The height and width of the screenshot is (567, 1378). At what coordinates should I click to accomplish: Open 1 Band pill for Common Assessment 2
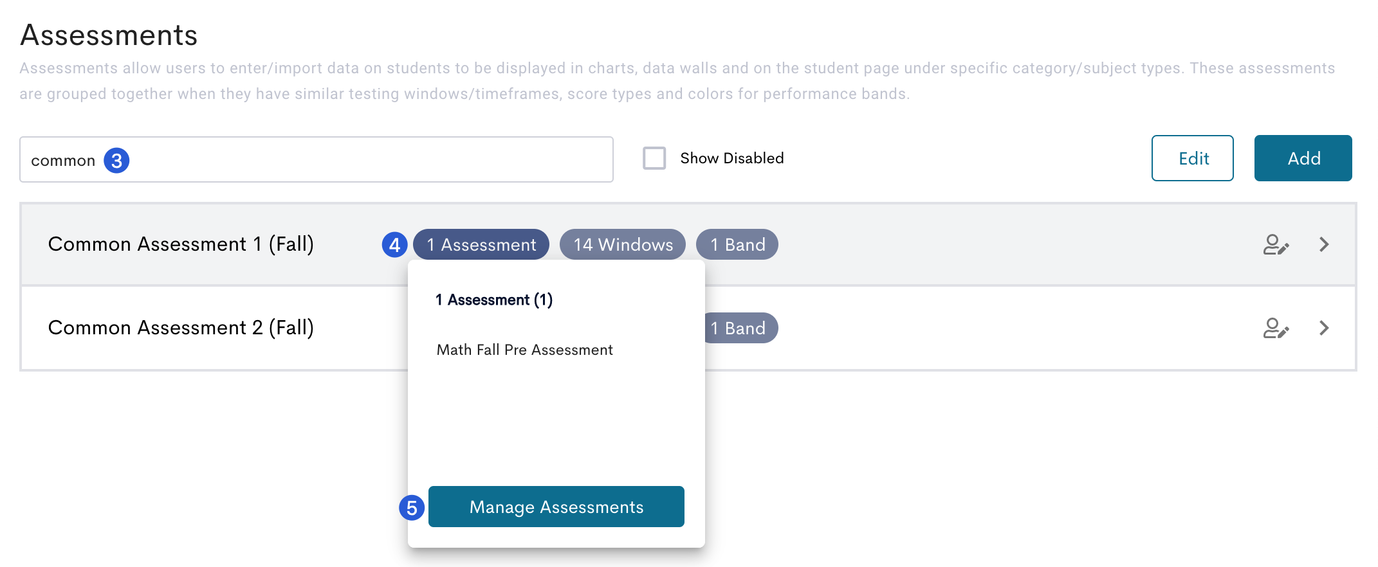pyautogui.click(x=741, y=328)
